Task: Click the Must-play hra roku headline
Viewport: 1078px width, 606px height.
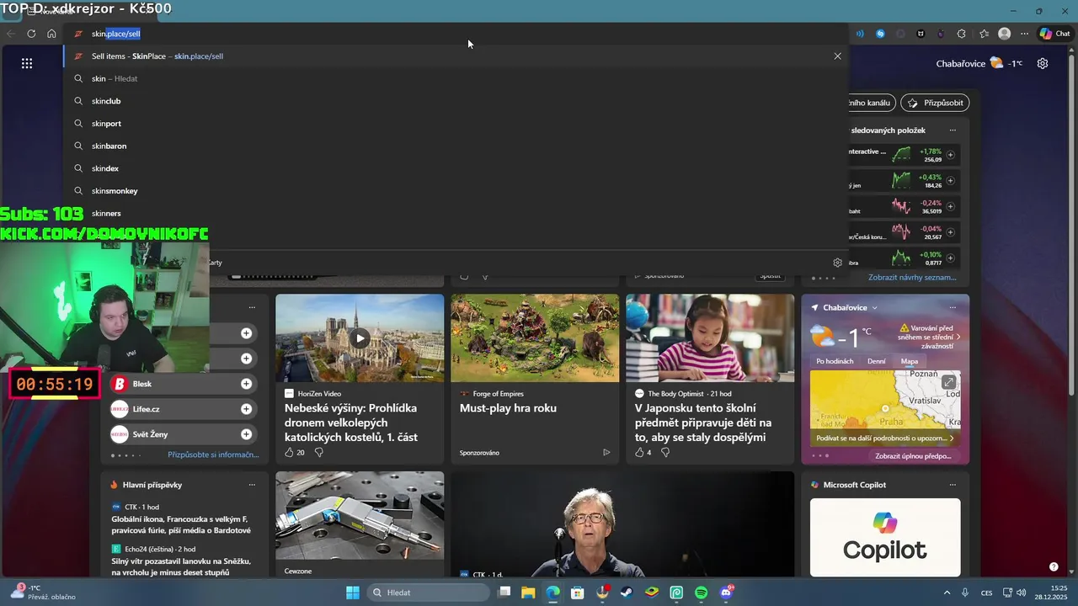Action: tap(508, 408)
